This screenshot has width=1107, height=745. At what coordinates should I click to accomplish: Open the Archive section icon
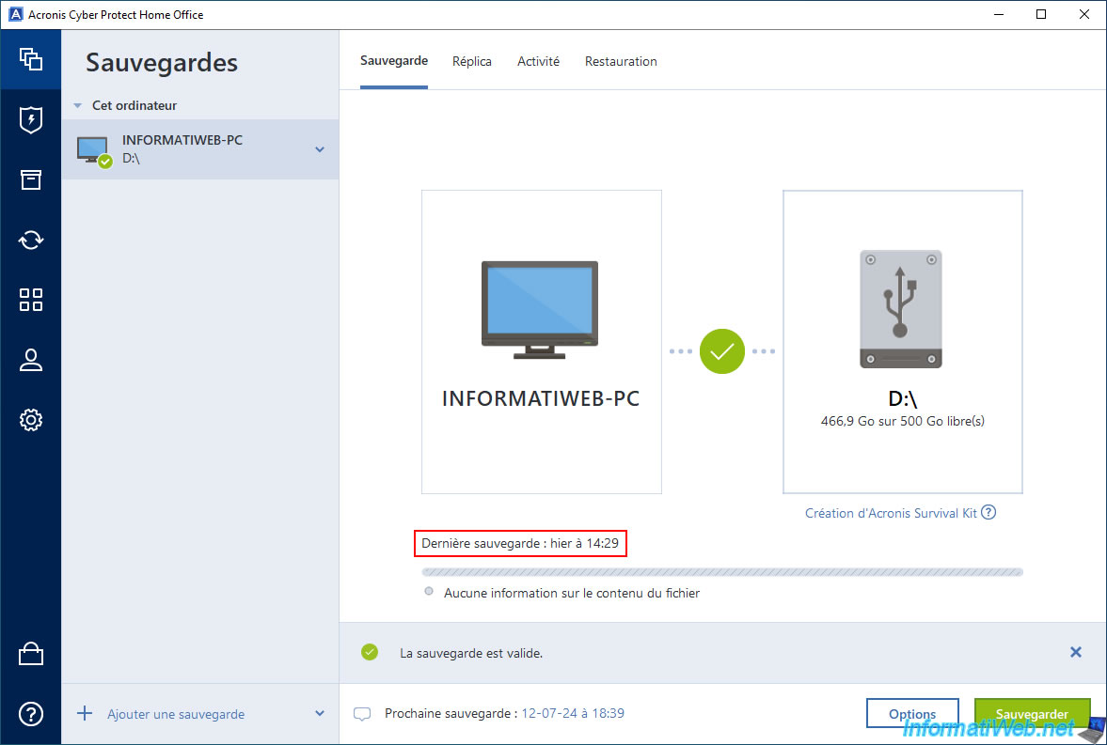(x=31, y=179)
